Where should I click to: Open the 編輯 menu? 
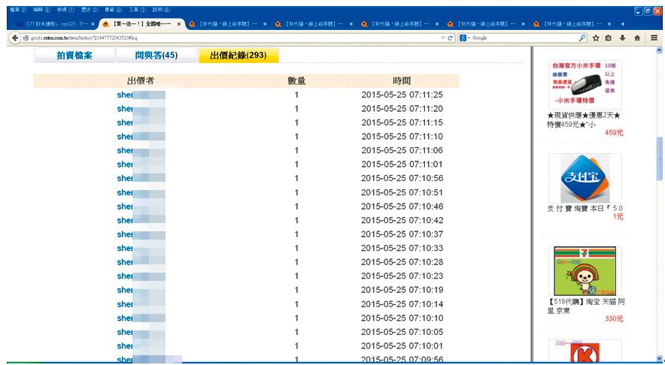[42, 9]
